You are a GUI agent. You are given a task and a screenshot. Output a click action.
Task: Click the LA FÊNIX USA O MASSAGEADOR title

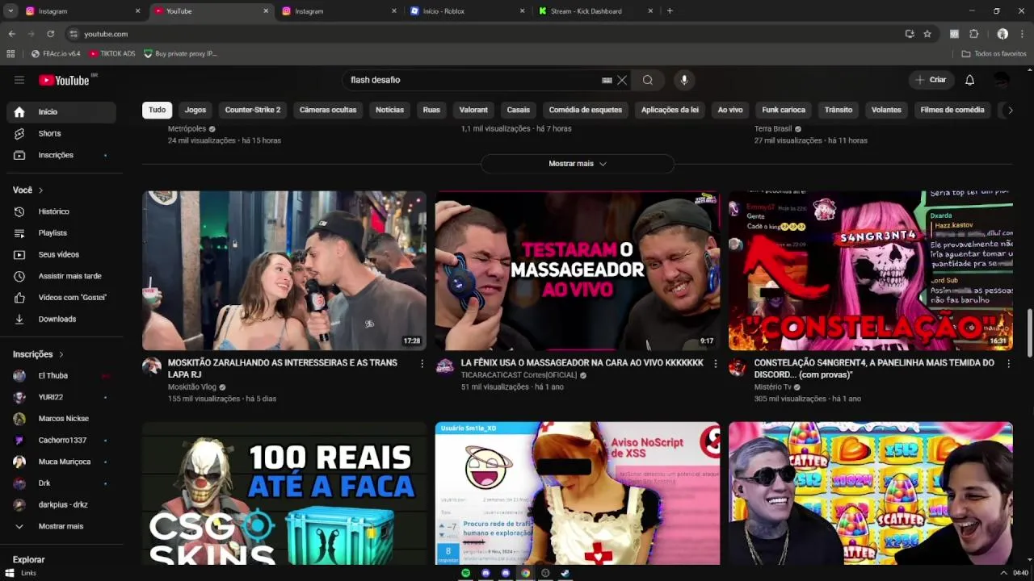[582, 363]
